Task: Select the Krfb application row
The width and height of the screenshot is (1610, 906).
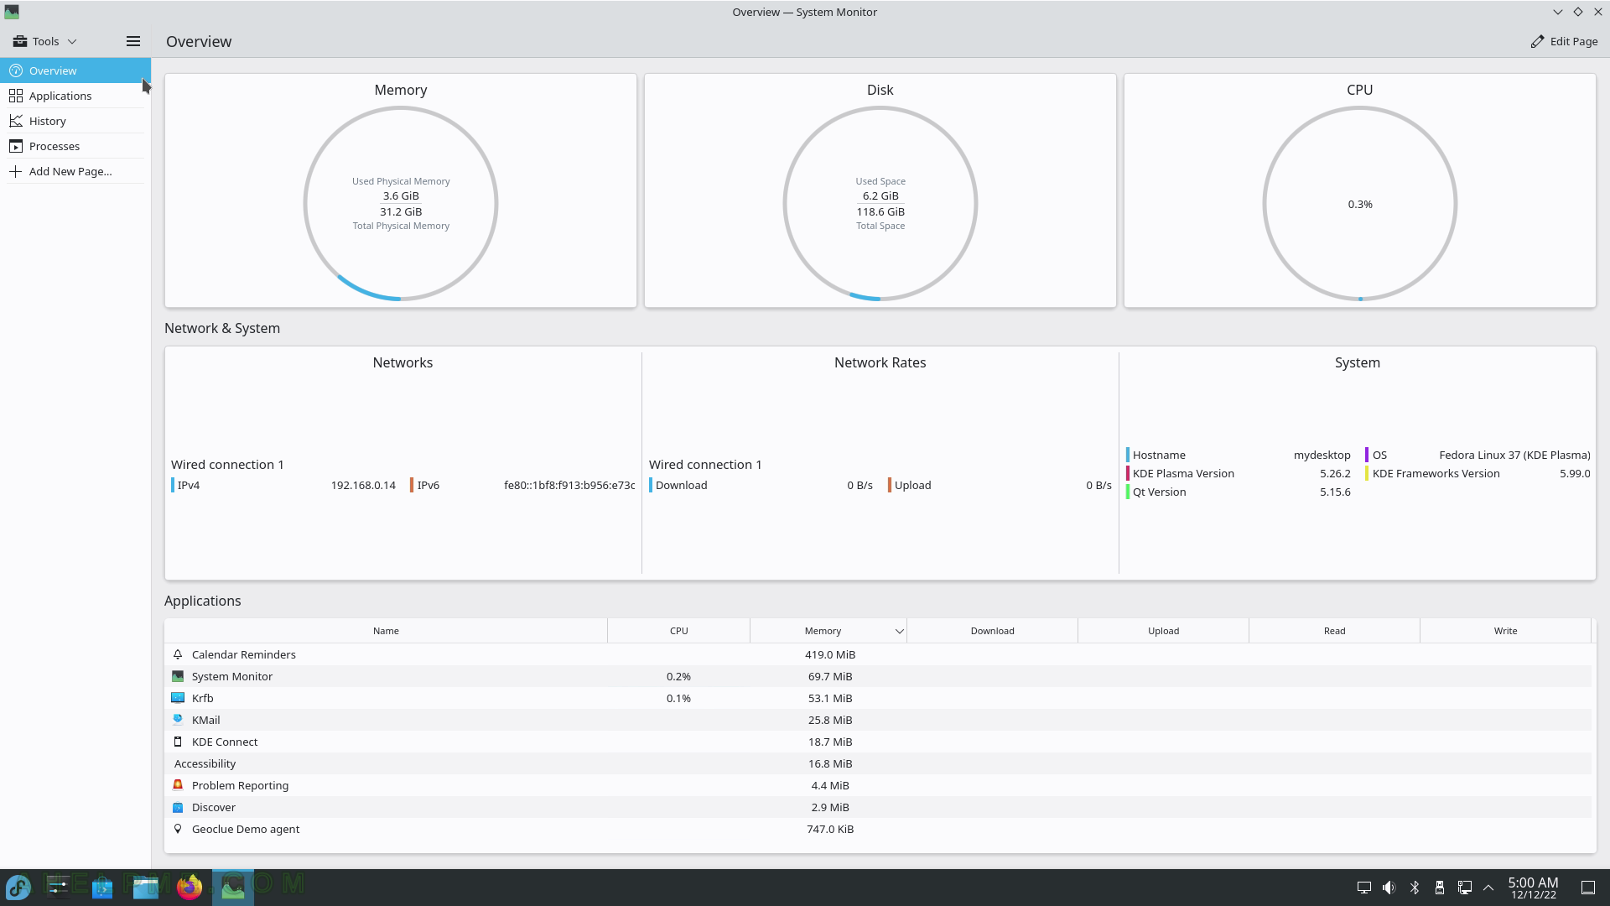Action: click(x=878, y=698)
